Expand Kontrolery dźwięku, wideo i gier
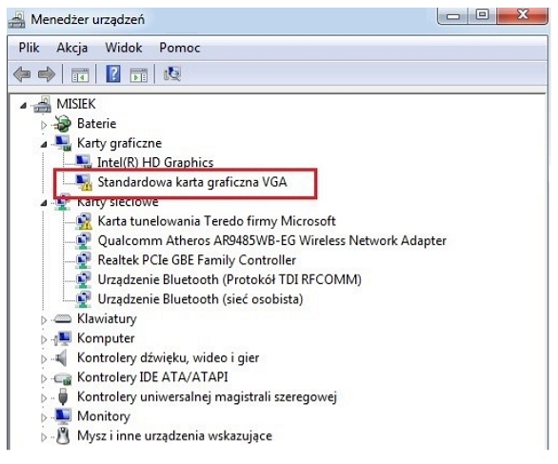The image size is (558, 464). (x=44, y=359)
